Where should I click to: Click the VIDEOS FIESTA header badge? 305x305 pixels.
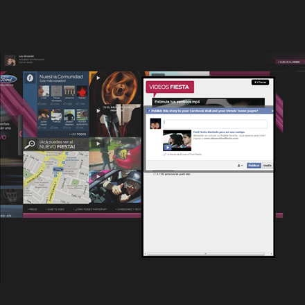tap(170, 87)
